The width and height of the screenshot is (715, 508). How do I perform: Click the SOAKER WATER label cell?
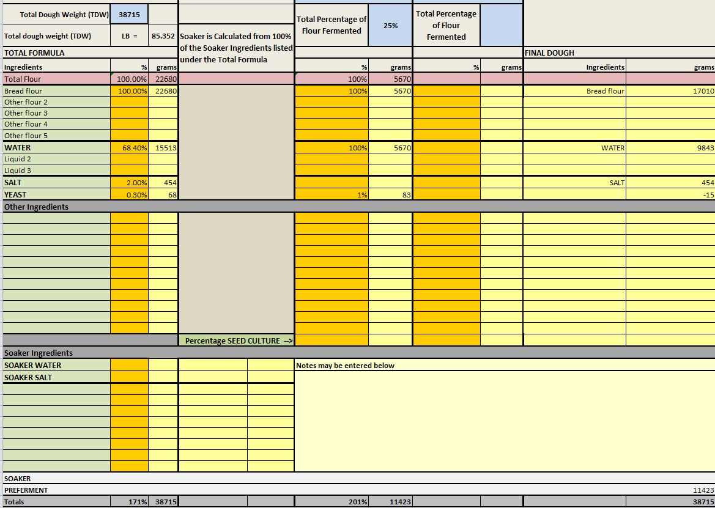pos(56,365)
